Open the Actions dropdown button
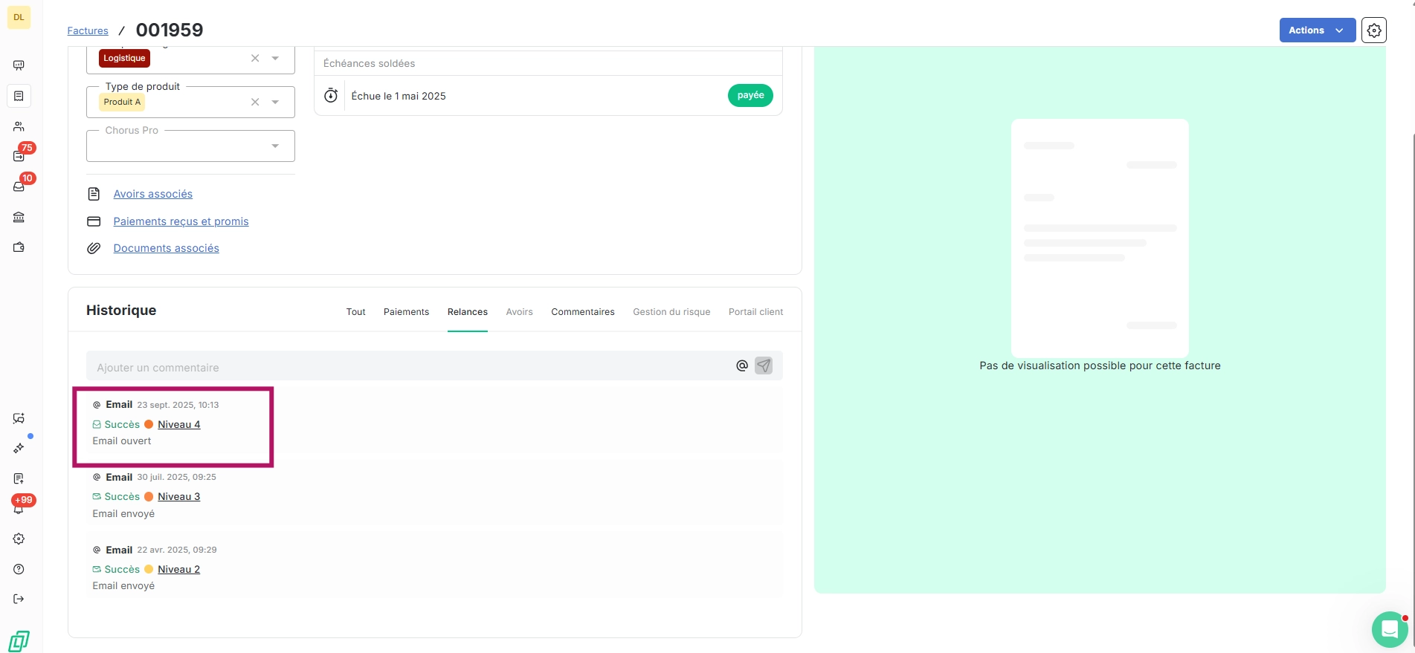The width and height of the screenshot is (1415, 653). coord(1318,30)
